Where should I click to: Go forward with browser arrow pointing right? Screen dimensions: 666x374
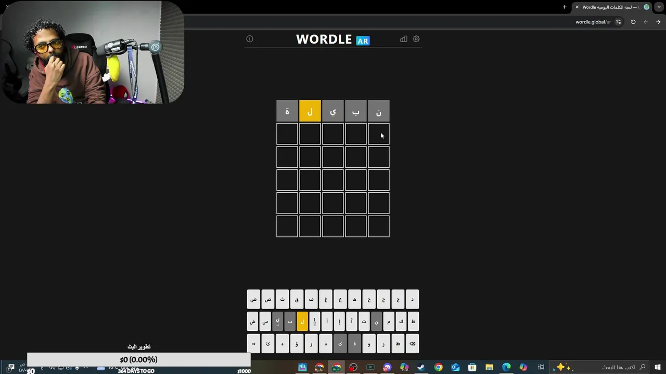pyautogui.click(x=658, y=22)
